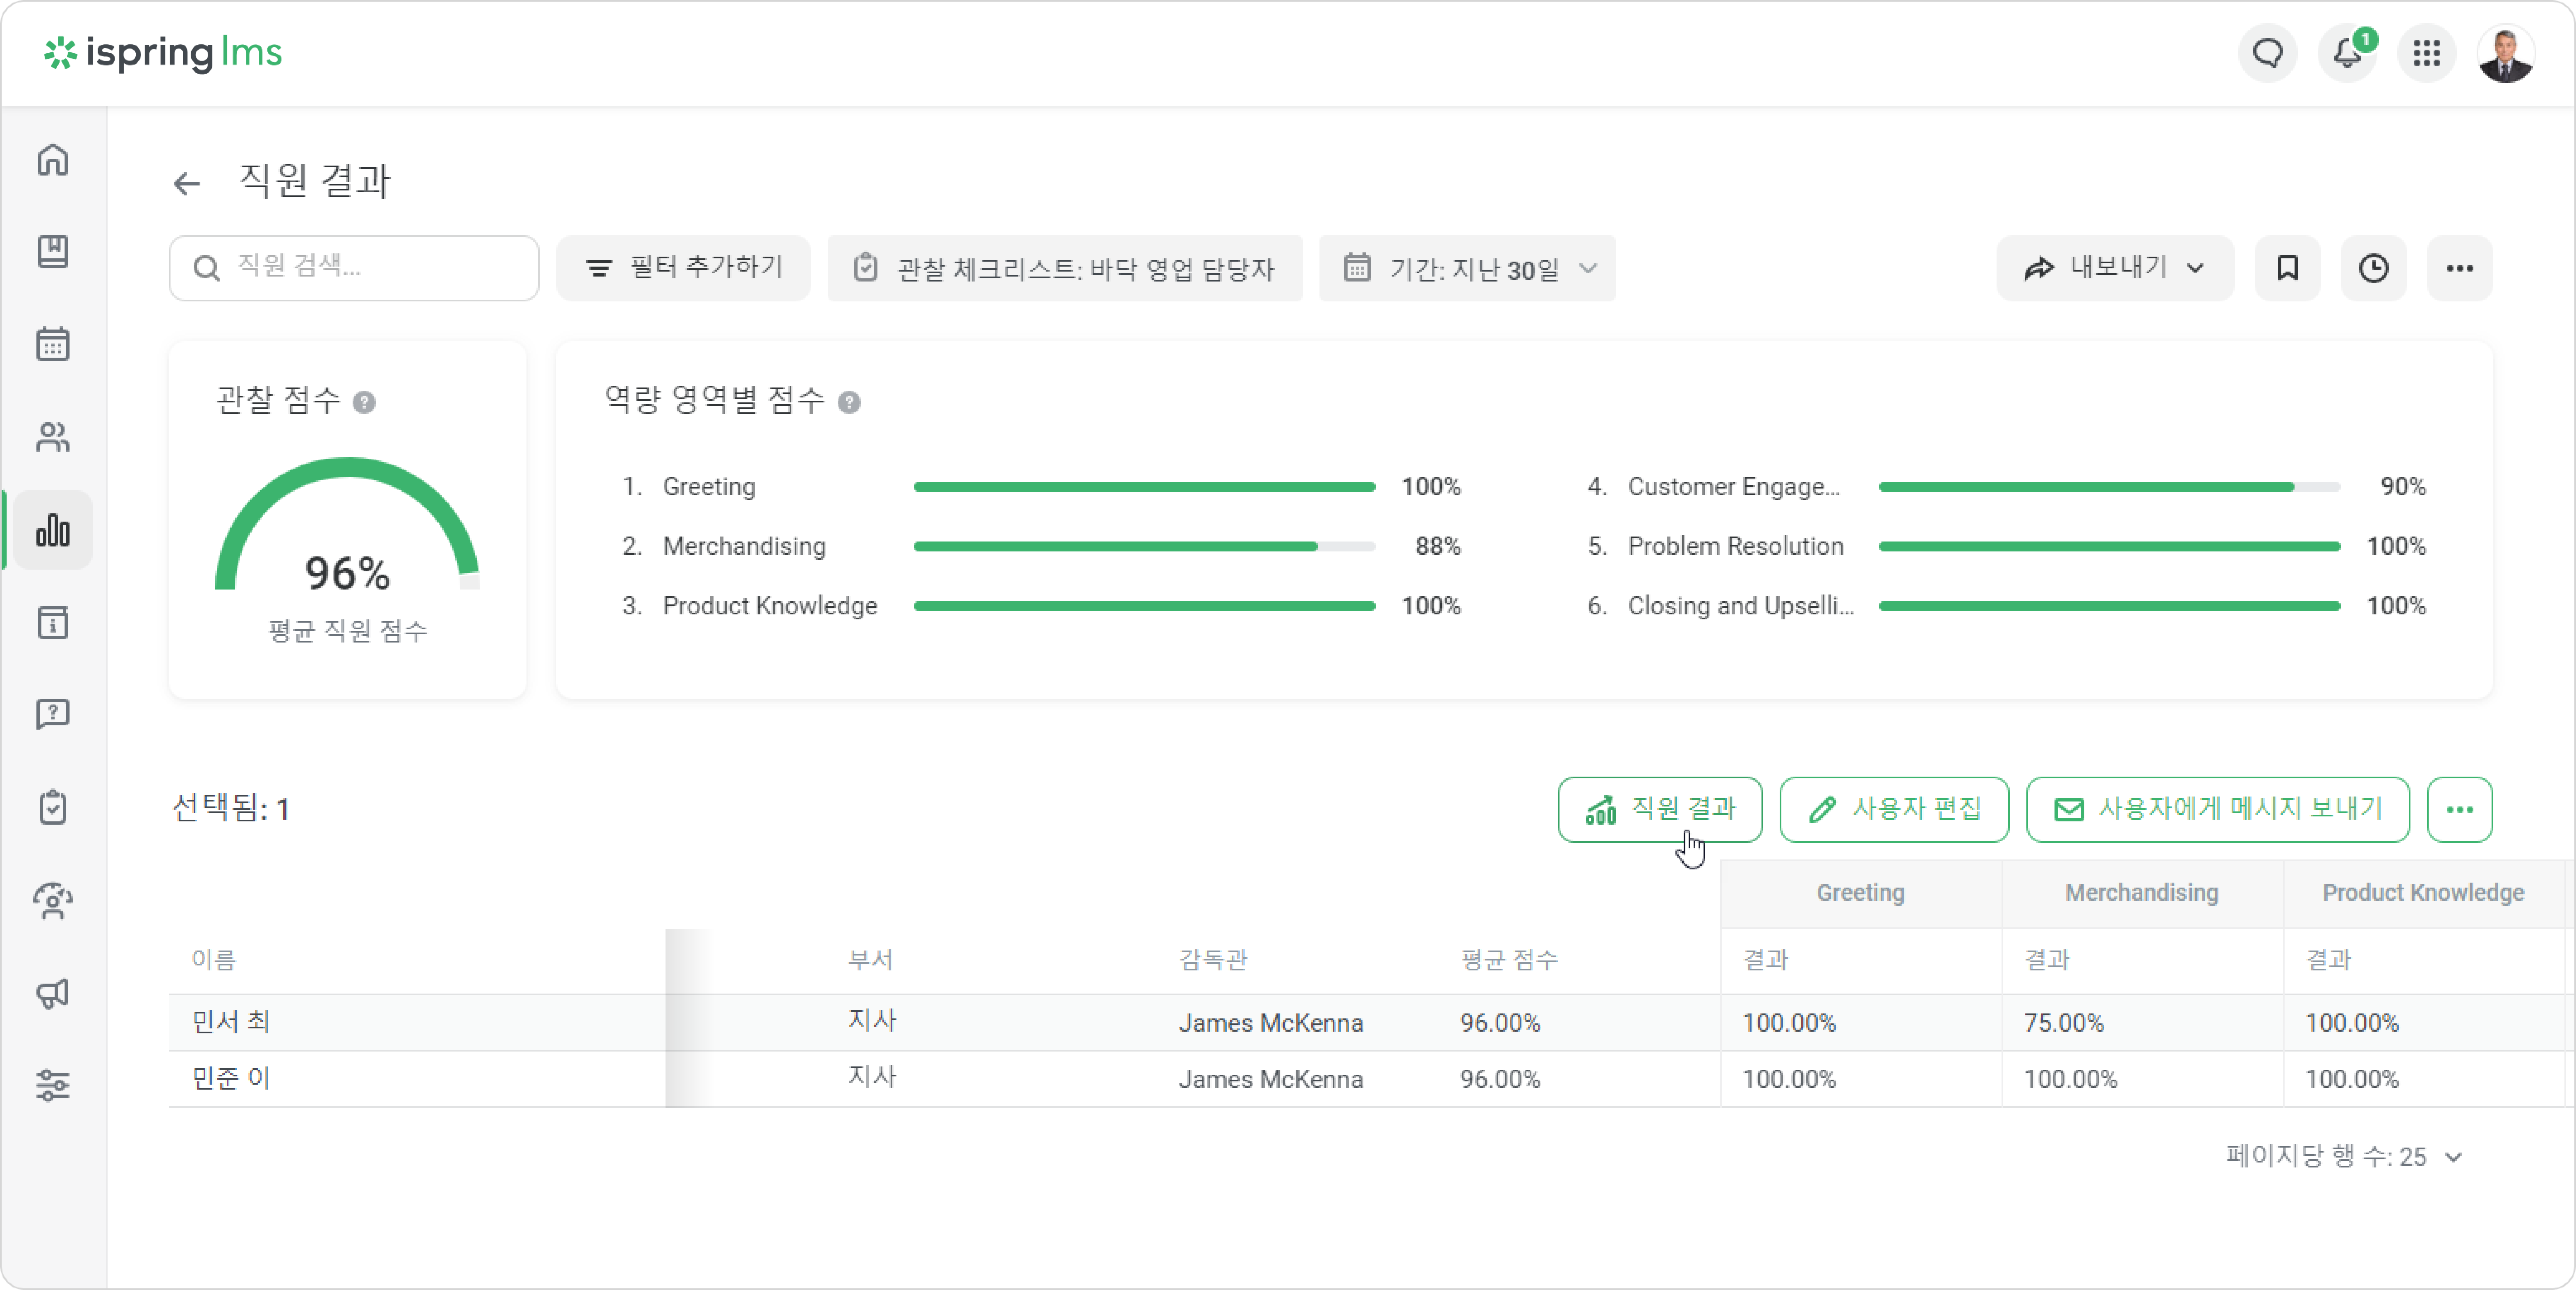Open the course catalog book icon
Screen dimensions: 2576x1290
coord(53,252)
